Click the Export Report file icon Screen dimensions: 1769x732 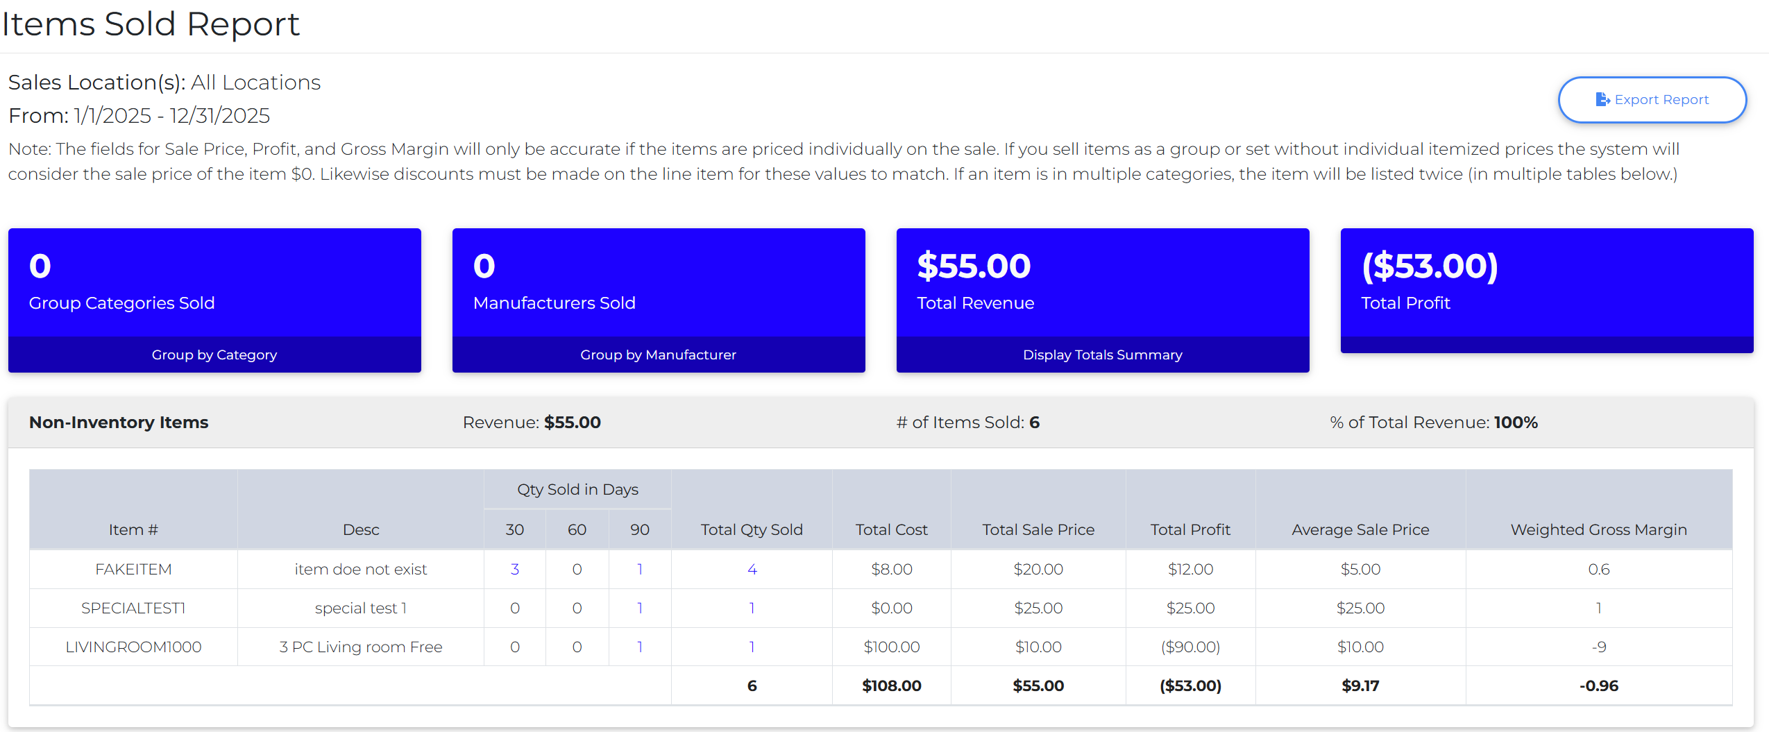click(x=1602, y=99)
